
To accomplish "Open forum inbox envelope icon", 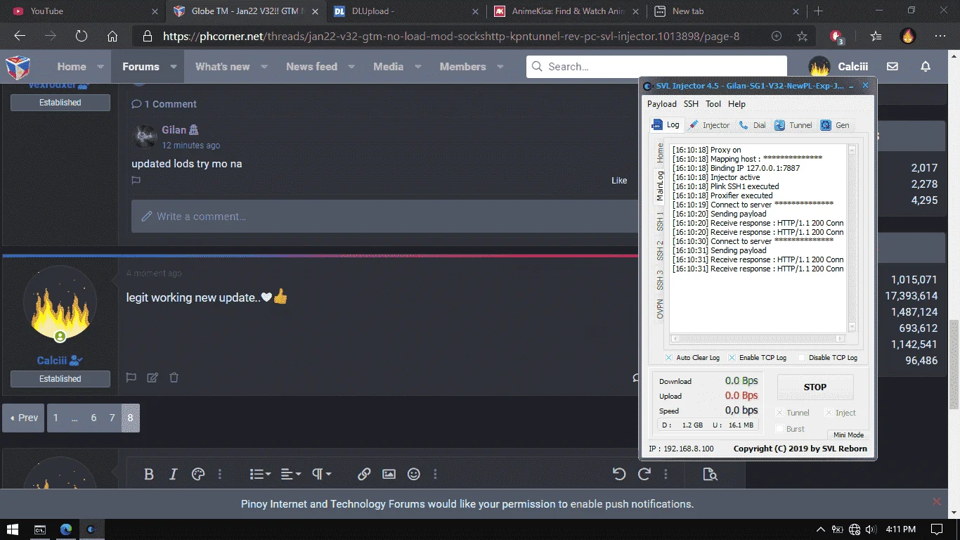I will 893,67.
